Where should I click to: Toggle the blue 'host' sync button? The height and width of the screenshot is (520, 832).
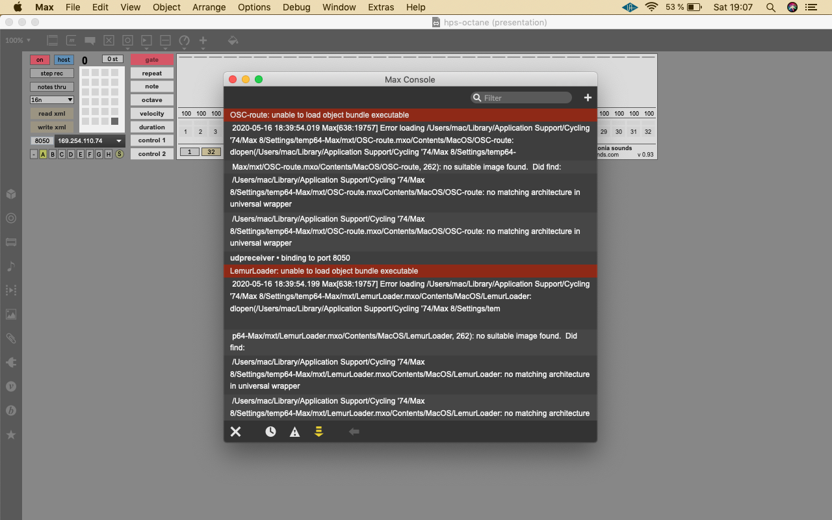pyautogui.click(x=64, y=60)
